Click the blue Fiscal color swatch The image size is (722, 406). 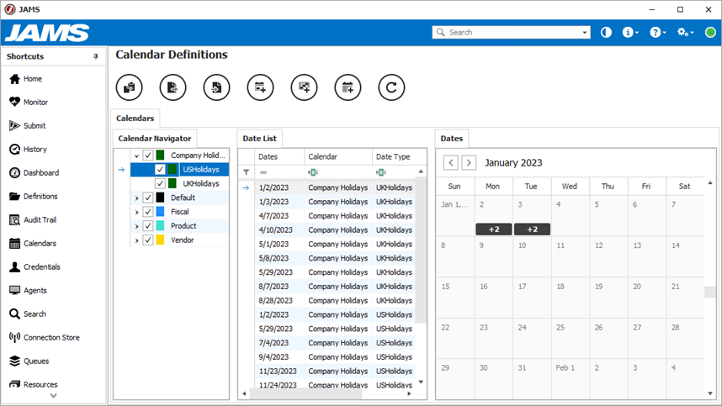coord(160,212)
